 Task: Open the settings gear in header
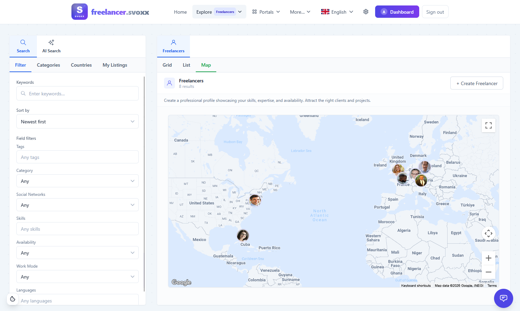coord(366,12)
